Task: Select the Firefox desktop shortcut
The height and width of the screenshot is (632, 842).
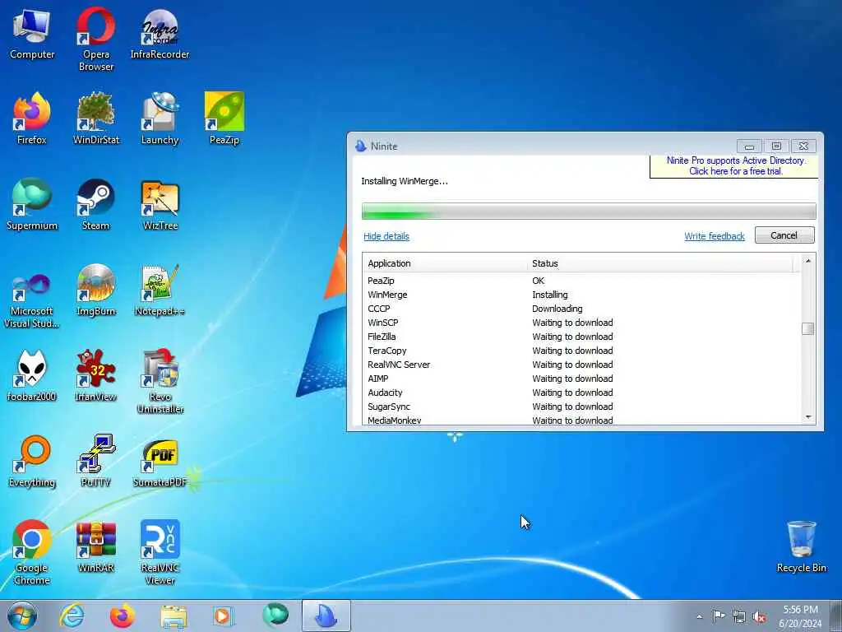Action: pos(32,118)
